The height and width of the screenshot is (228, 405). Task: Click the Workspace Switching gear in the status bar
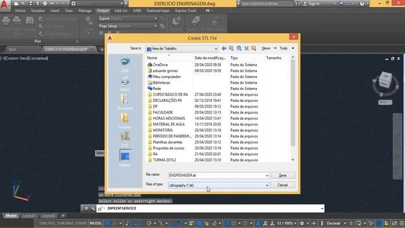coord(302,223)
